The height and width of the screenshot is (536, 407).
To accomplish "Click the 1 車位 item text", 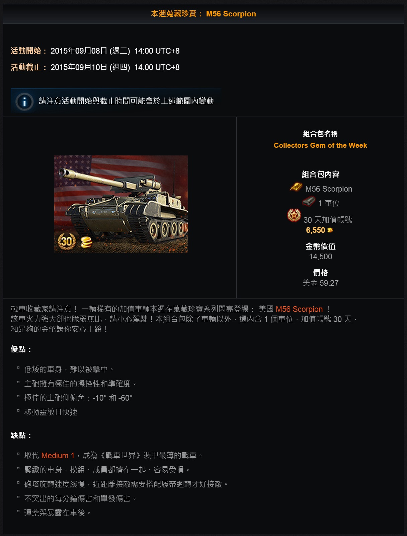I will pyautogui.click(x=329, y=203).
